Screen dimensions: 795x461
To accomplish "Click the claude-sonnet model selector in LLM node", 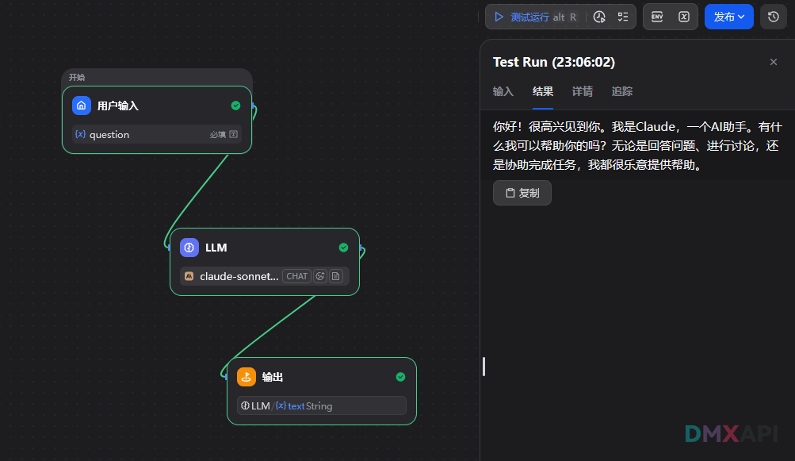I will tap(239, 276).
